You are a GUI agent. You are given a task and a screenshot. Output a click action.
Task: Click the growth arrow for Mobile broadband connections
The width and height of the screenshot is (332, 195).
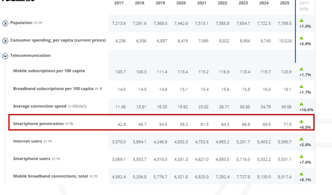301,174
